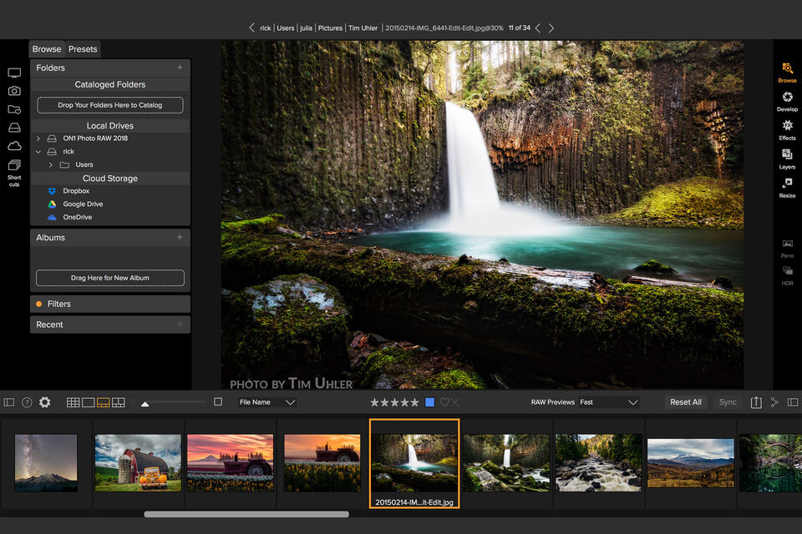
Task: Select the Browse tab
Action: 47,49
